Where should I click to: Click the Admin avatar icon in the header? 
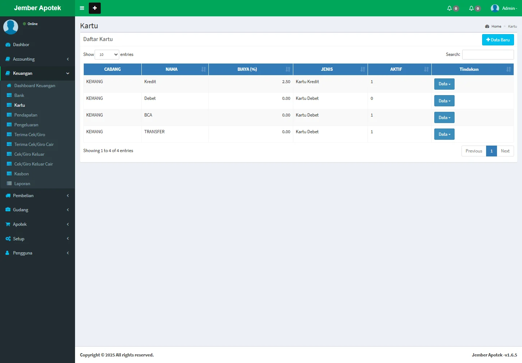[495, 8]
